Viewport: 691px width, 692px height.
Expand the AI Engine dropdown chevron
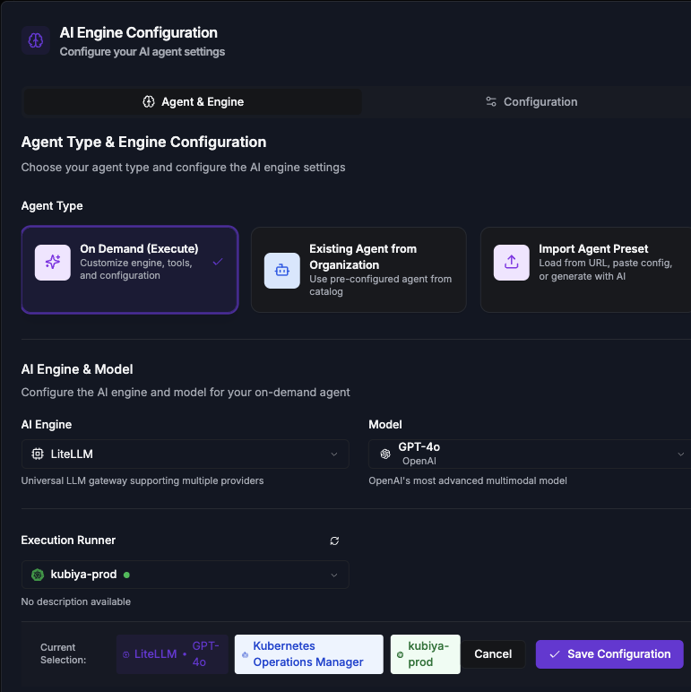pos(334,454)
